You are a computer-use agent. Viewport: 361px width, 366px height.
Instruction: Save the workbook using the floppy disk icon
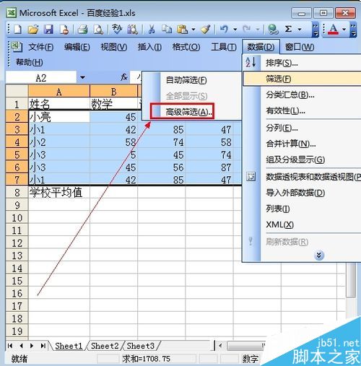click(x=48, y=30)
